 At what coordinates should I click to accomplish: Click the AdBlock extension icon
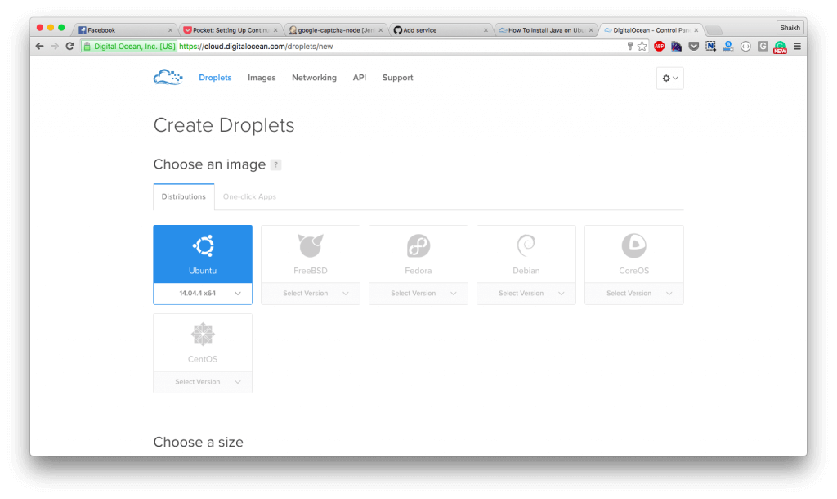(x=660, y=46)
